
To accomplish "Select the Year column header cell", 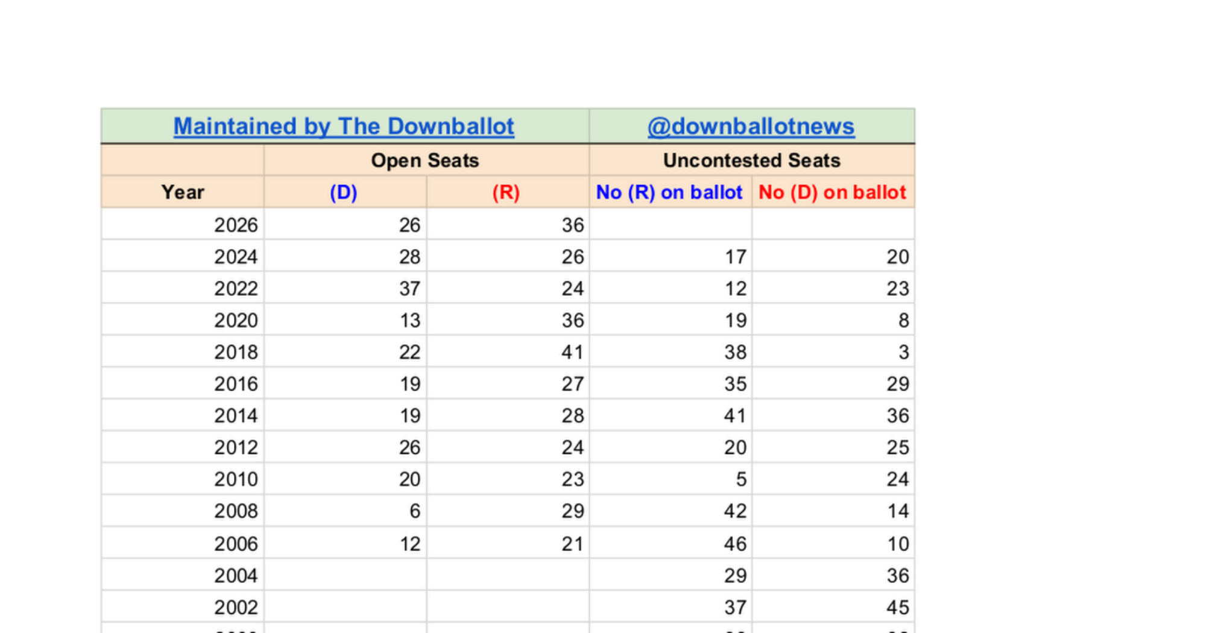I will tap(183, 192).
